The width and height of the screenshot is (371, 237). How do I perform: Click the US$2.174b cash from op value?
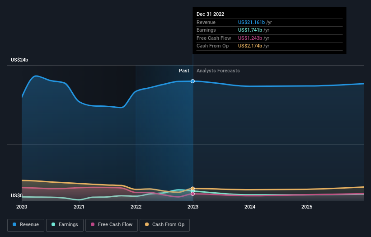pyautogui.click(x=250, y=46)
